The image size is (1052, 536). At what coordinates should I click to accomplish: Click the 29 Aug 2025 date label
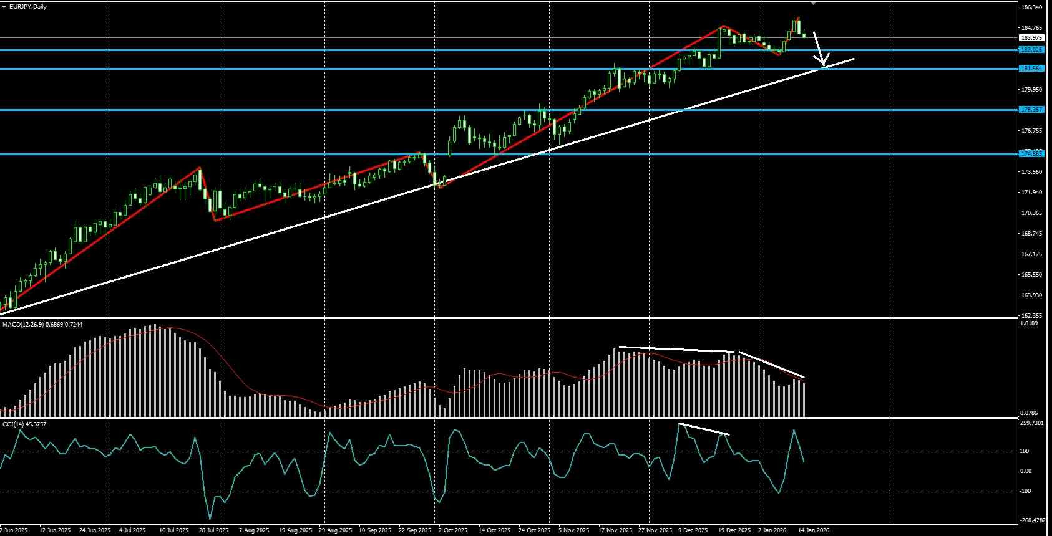336,530
